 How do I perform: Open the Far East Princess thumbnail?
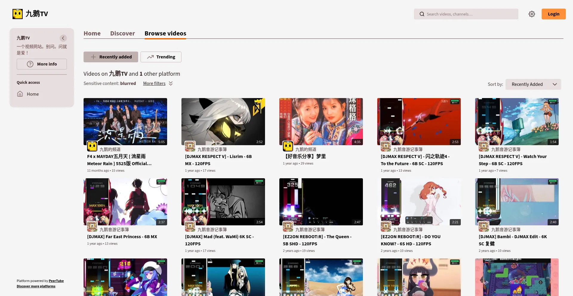125,202
